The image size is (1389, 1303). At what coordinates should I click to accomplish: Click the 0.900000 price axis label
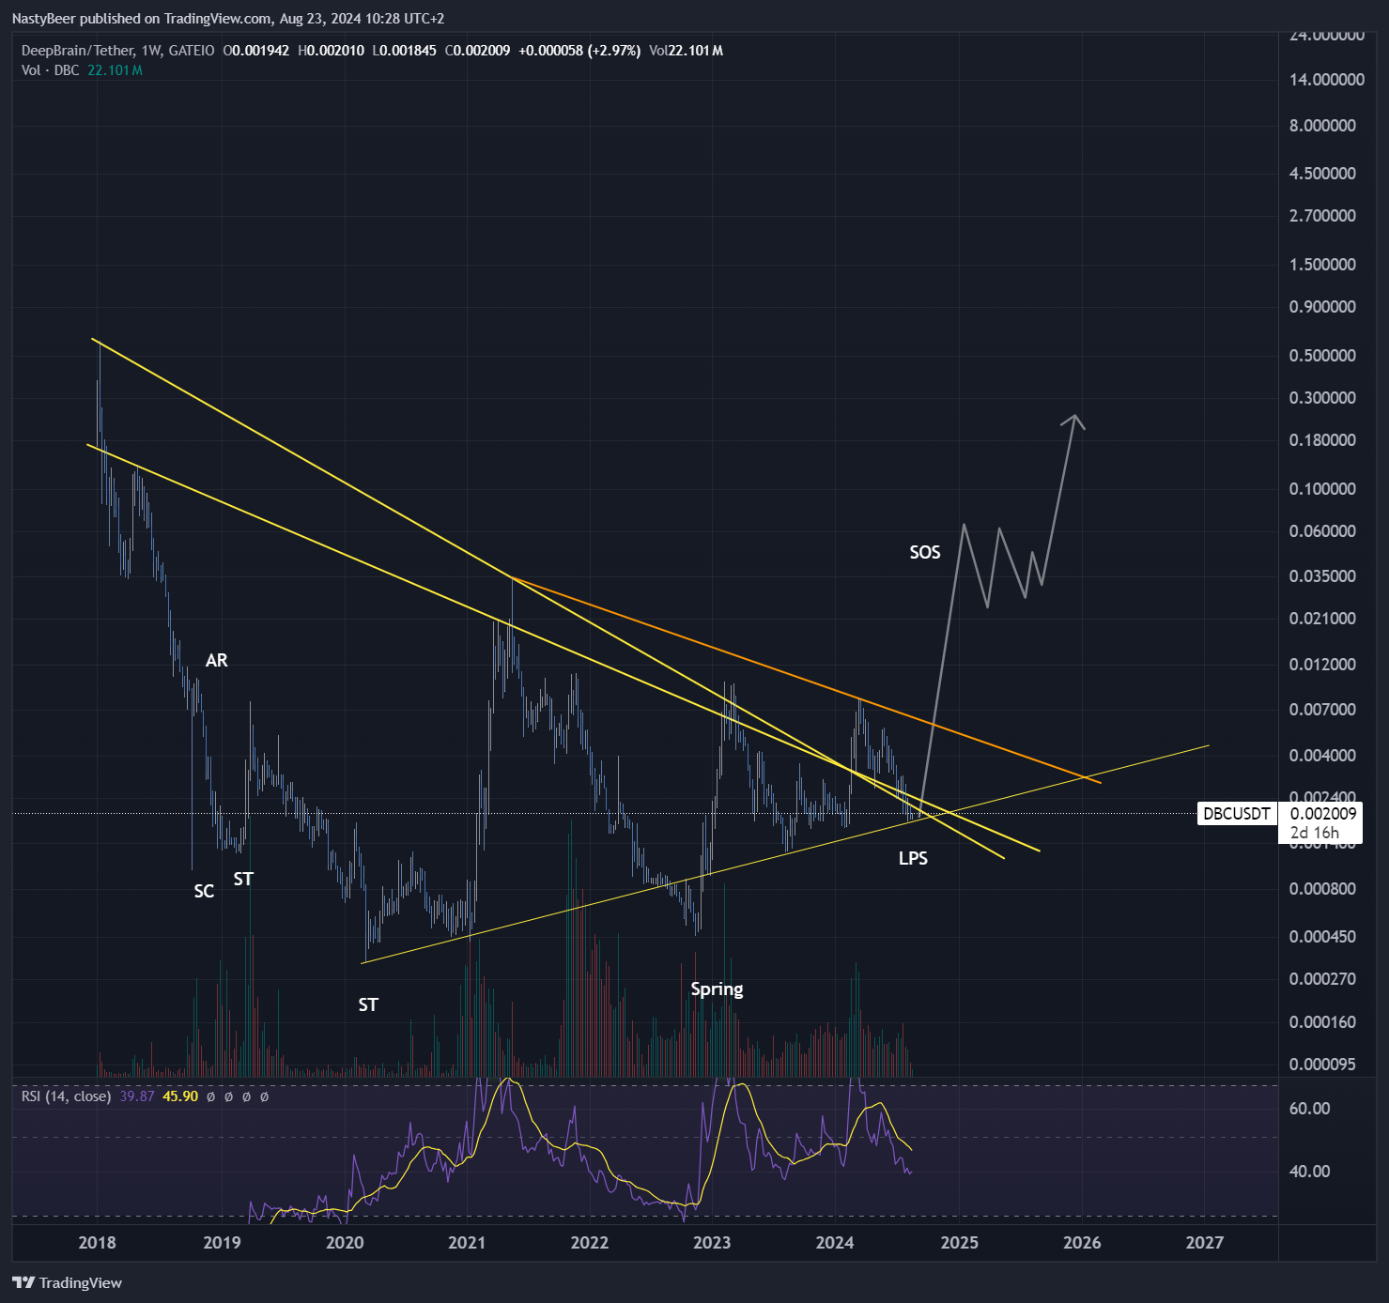click(x=1323, y=307)
